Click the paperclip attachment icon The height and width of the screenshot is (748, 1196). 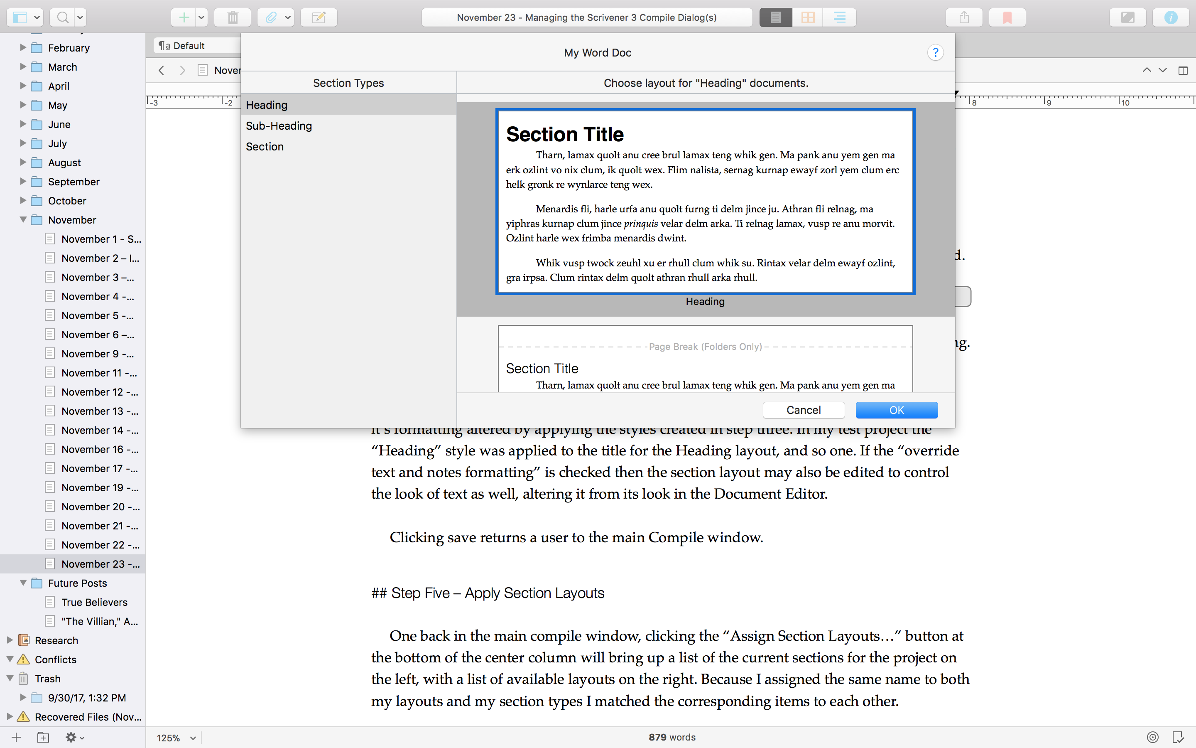pos(270,18)
